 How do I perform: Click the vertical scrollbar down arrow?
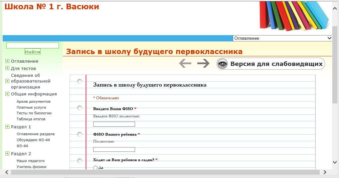pyautogui.click(x=335, y=162)
